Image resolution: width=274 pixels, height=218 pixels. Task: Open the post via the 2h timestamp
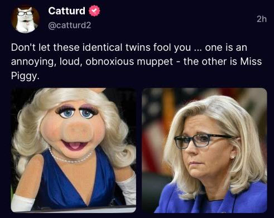262,19
